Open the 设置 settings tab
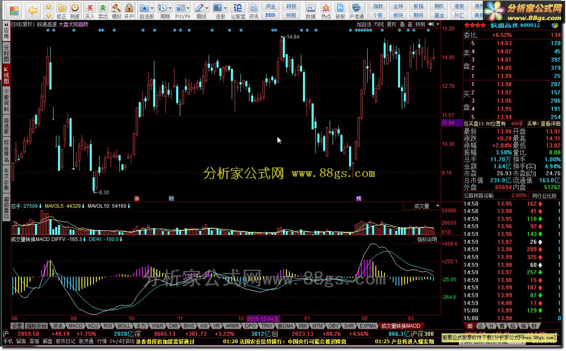This screenshot has height=351, width=566. coord(17,326)
